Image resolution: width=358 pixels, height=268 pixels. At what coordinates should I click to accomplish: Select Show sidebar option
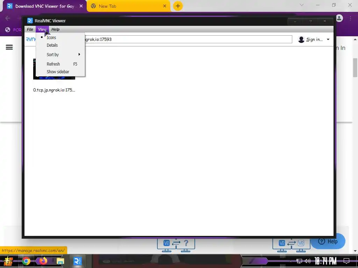tap(60, 72)
